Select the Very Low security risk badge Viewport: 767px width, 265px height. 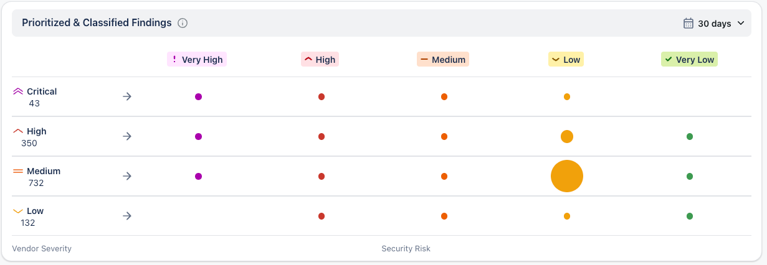pyautogui.click(x=689, y=60)
